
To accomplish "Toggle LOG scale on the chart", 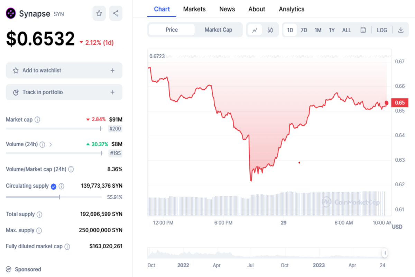I will tap(382, 30).
